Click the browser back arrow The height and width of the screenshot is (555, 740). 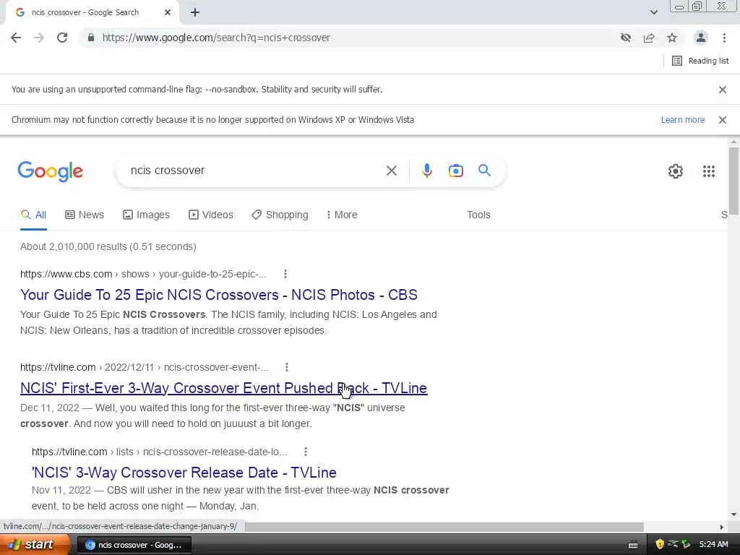(x=16, y=38)
